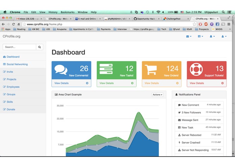Open Dashboard in the sidebar
Image resolution: width=235 pixels, height=167 pixels.
point(23,57)
